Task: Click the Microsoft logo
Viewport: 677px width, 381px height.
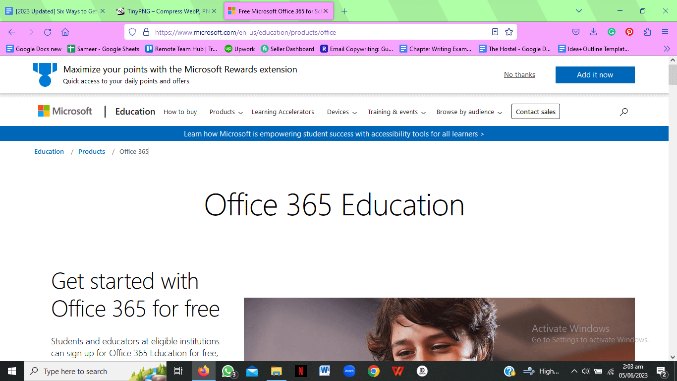Action: 65,111
